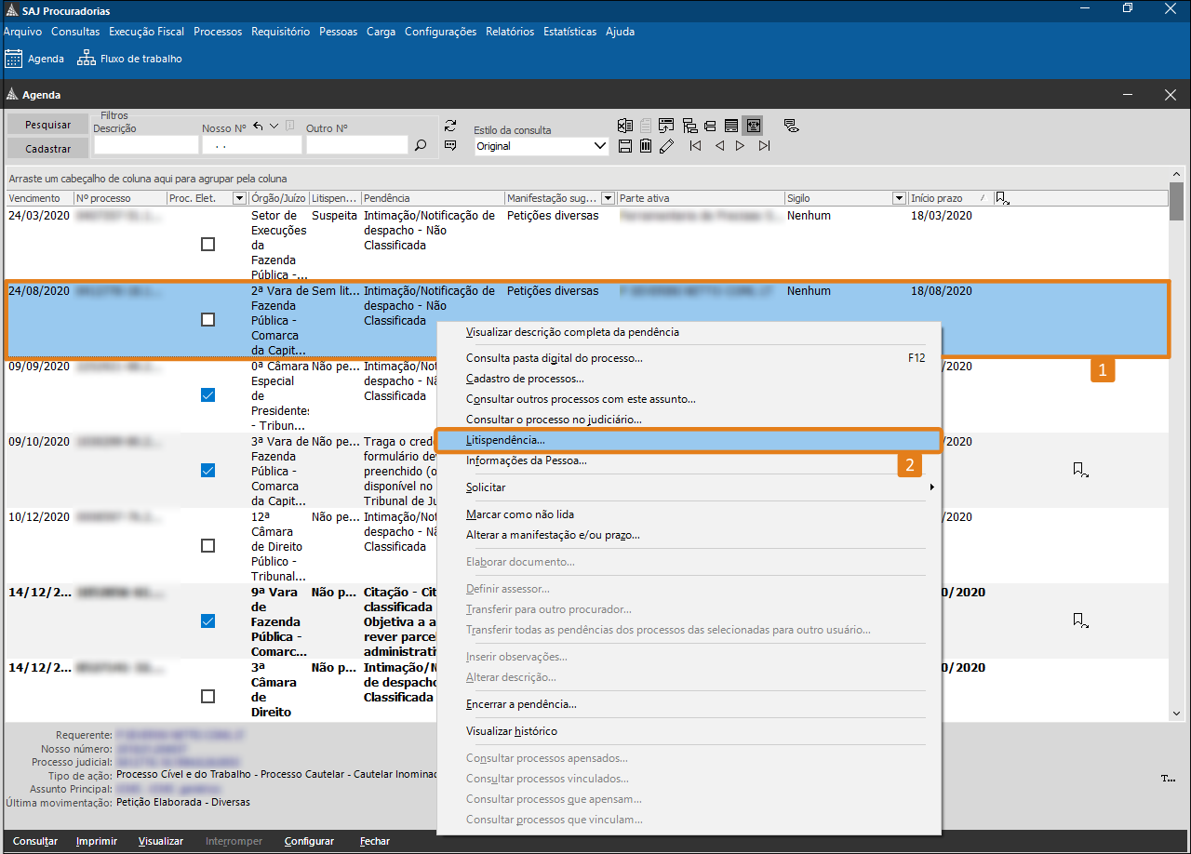
Task: Choose Alterar a manifestação e/ou prazo...
Action: coord(553,535)
